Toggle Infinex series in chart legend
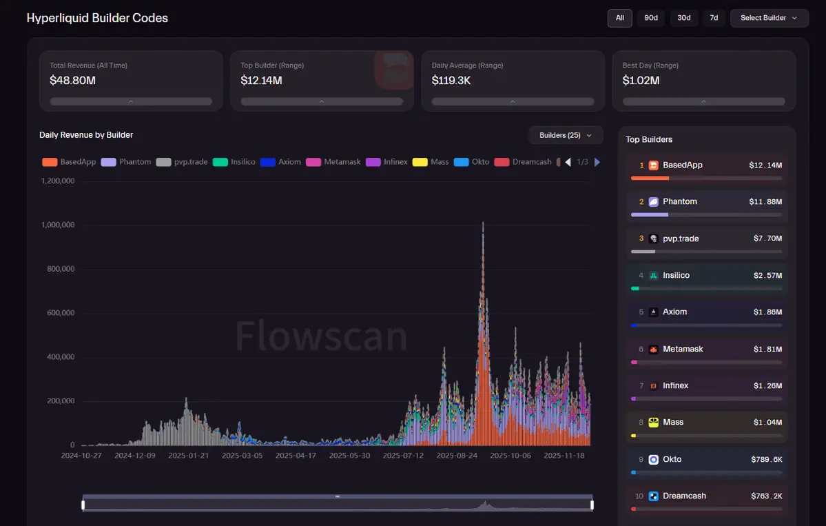This screenshot has width=826, height=526. (x=386, y=162)
